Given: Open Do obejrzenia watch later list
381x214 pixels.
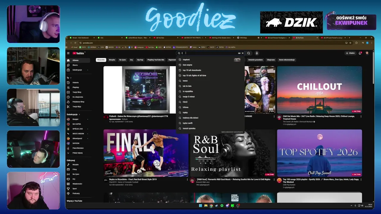Looking at the screenshot, I should pyautogui.click(x=78, y=97).
